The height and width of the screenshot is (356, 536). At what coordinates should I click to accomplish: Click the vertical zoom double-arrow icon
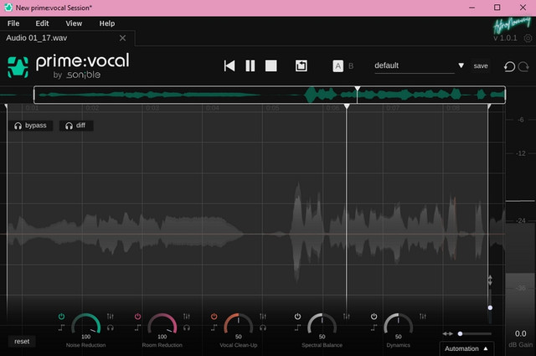click(490, 281)
